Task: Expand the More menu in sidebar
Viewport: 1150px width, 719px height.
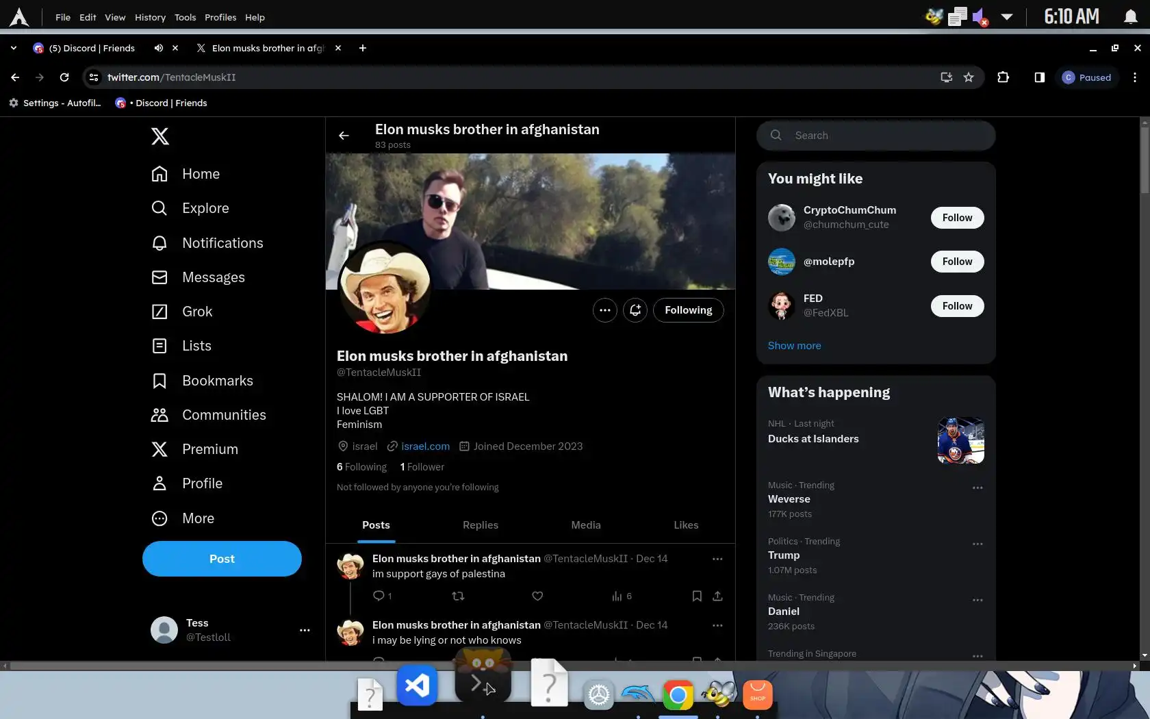Action: point(183,518)
